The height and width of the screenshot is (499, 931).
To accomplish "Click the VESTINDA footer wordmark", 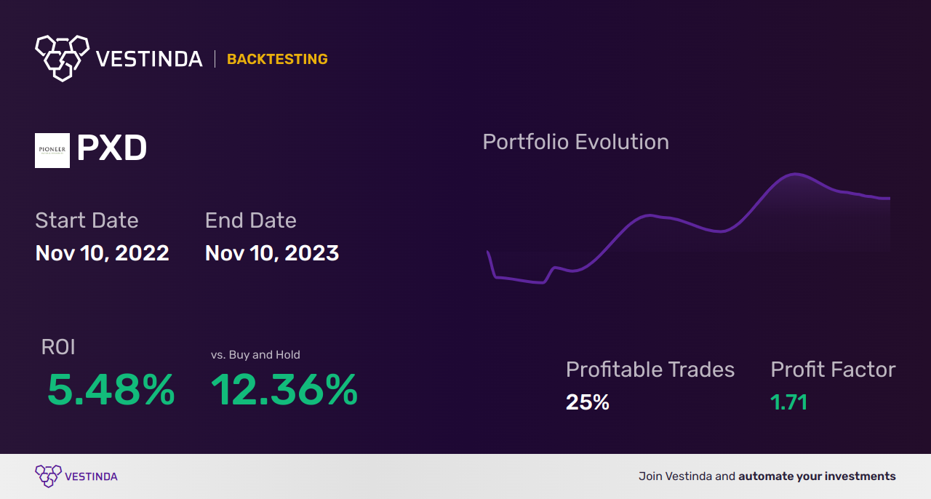I will 91,477.
